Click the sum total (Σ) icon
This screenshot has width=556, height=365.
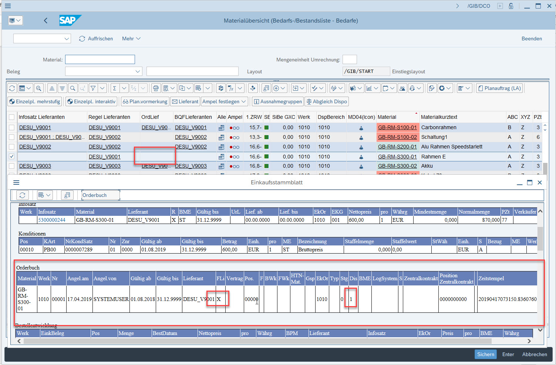pyautogui.click(x=115, y=88)
